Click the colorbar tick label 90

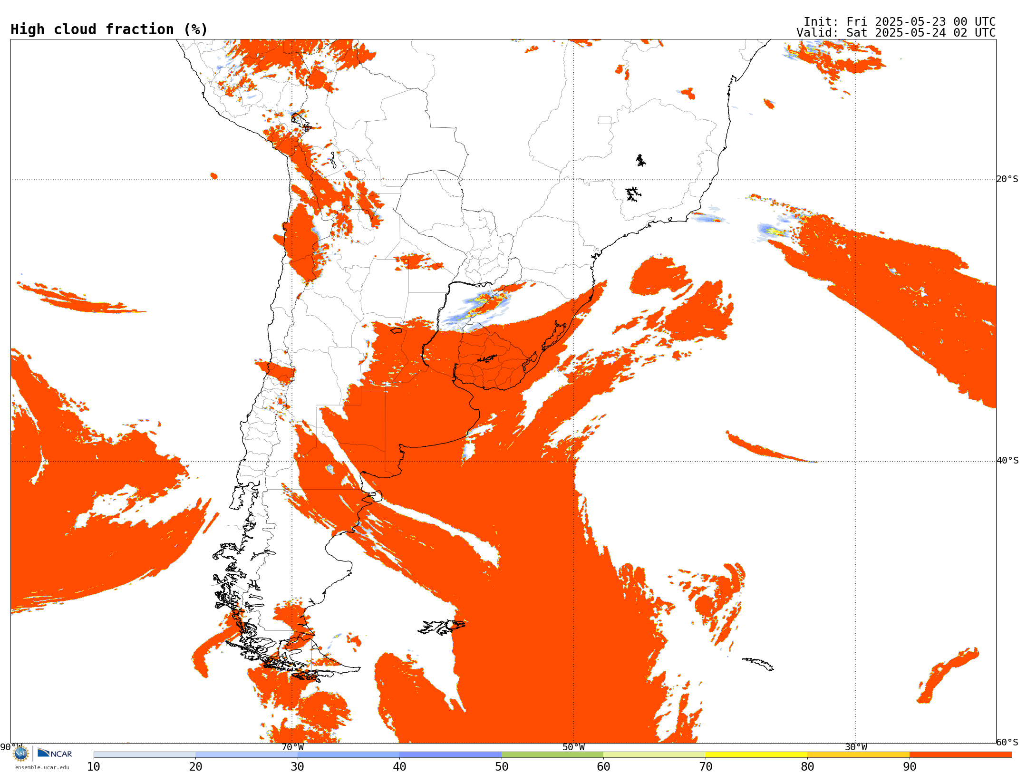pyautogui.click(x=910, y=767)
